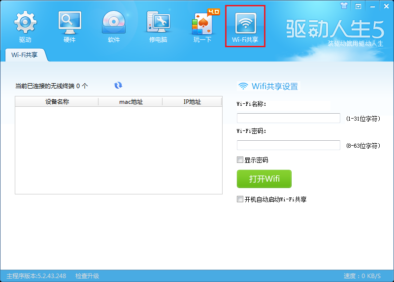Open the 驱动 gear icon section

pyautogui.click(x=25, y=27)
